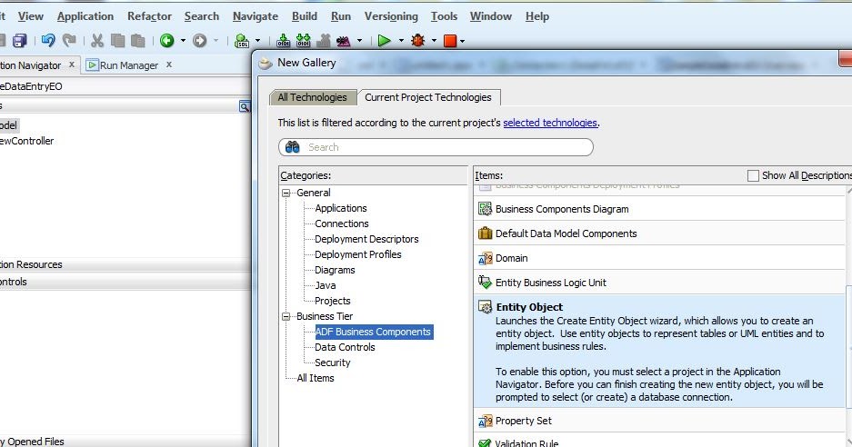The height and width of the screenshot is (447, 852).
Task: Open the Ant build dropdown arrow
Action: click(359, 41)
